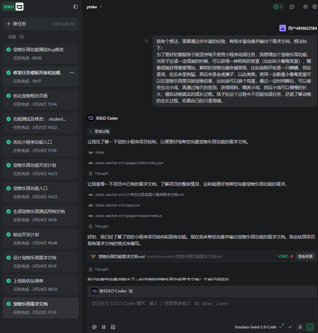This screenshot has height=333, width=318.
Task: Click the undo arrow beside the user message
Action: pos(147,41)
